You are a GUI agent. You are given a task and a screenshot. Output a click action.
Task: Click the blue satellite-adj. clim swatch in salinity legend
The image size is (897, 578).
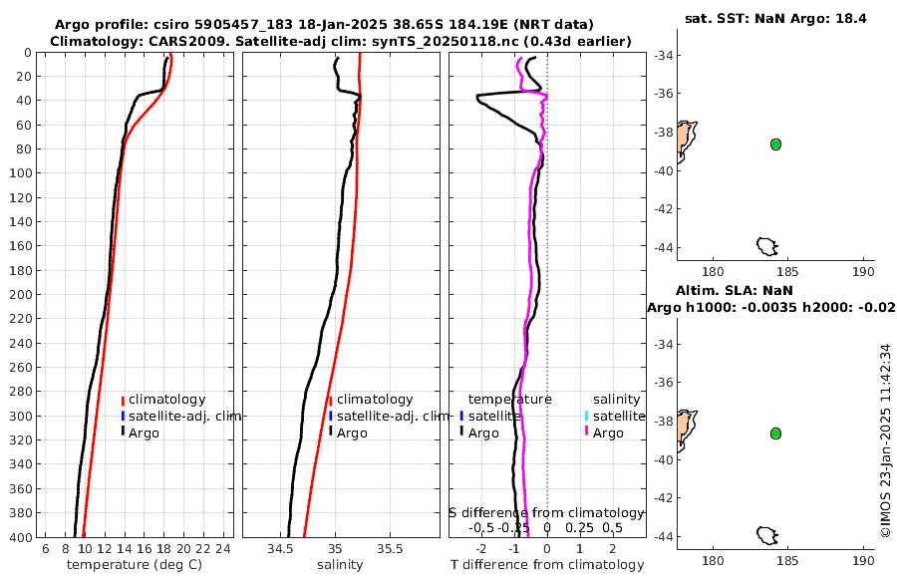point(331,416)
